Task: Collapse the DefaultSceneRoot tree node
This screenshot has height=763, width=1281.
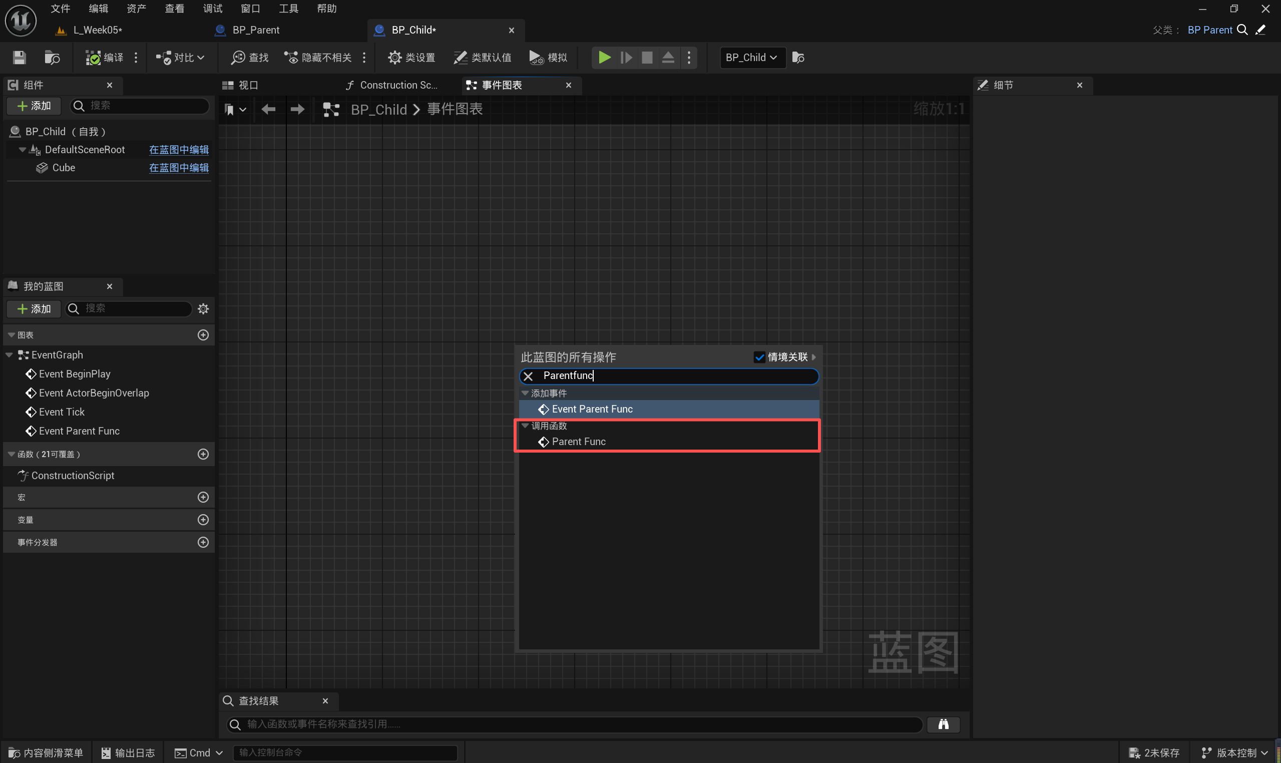Action: click(x=22, y=150)
